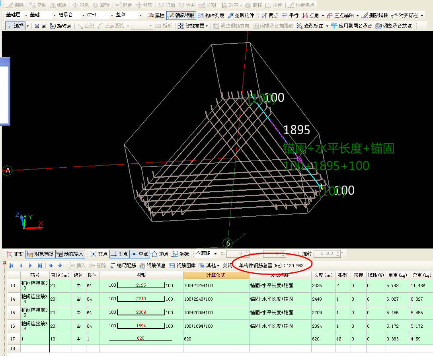Click 两点 auxiliary axis tool
Screen dimensions: 433x356
tap(270, 16)
